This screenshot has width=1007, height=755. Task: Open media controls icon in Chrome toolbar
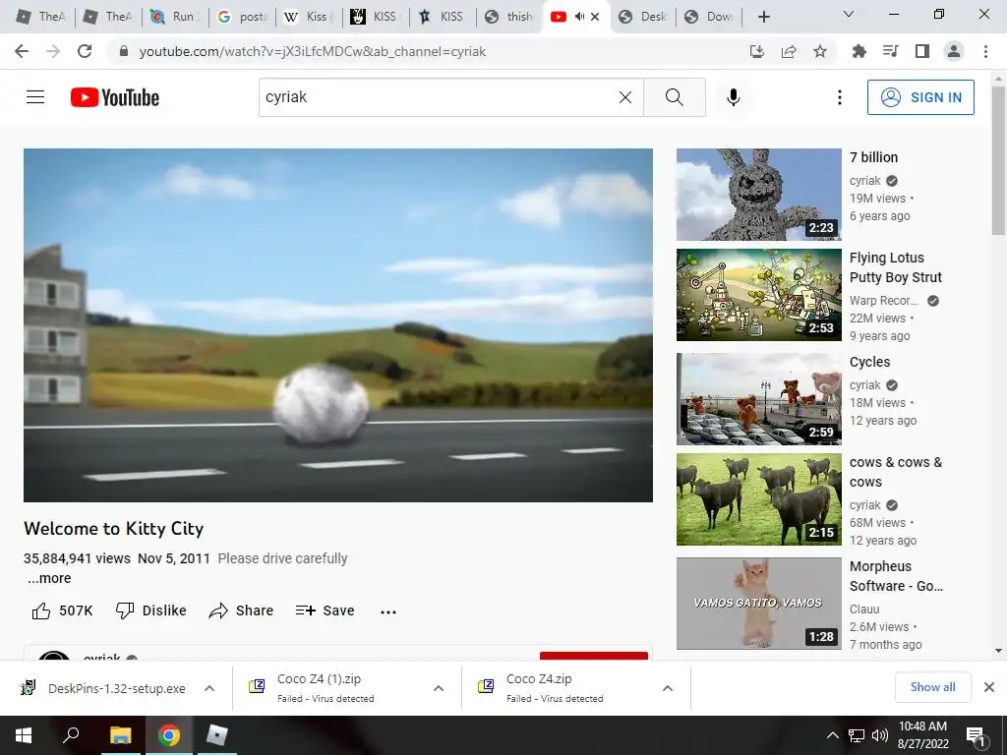(x=890, y=51)
